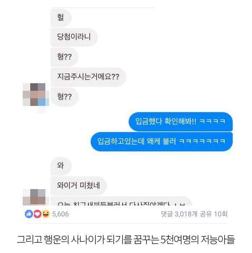
Task: Select the first '형??' message bubble
Action: pyautogui.click(x=65, y=57)
